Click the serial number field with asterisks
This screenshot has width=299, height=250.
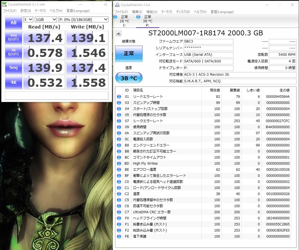pos(208,48)
